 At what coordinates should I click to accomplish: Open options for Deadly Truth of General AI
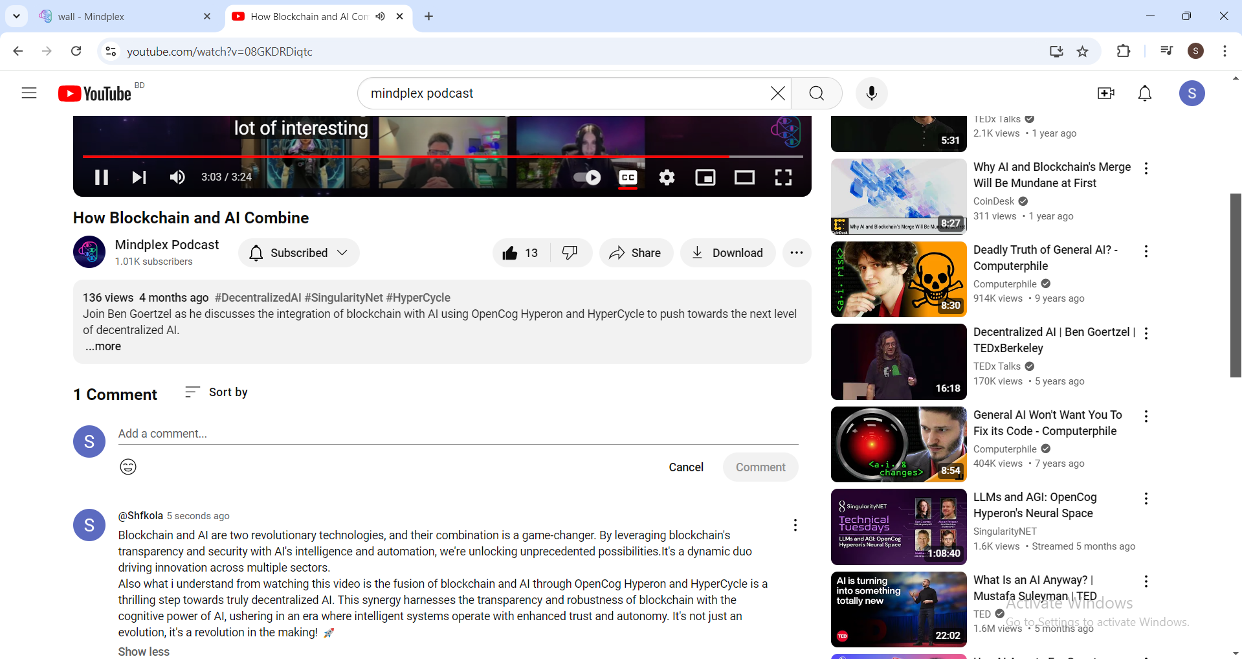[1146, 251]
